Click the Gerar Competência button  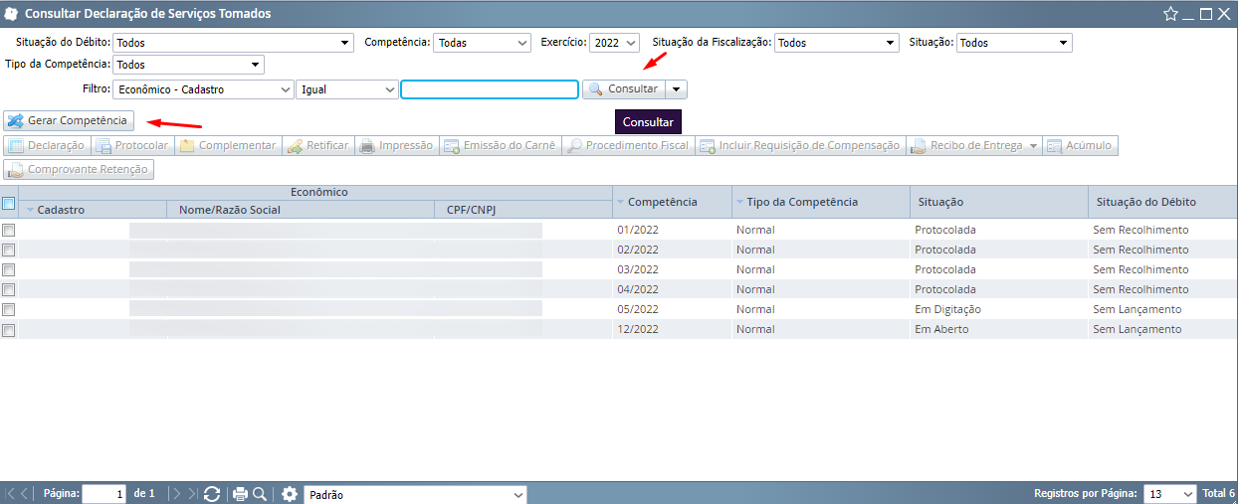pyautogui.click(x=69, y=120)
